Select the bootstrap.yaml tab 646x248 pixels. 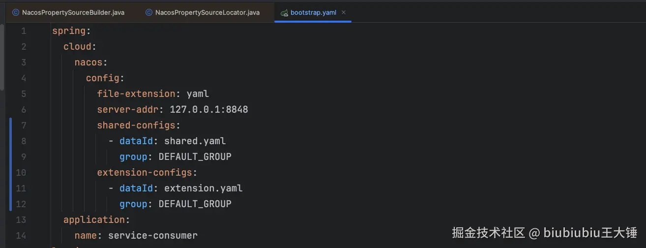pos(313,12)
